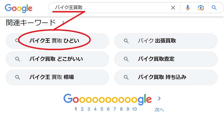Select related search バイク王 買取 ひどい
Screen dimensions: 224x116
[57, 41]
